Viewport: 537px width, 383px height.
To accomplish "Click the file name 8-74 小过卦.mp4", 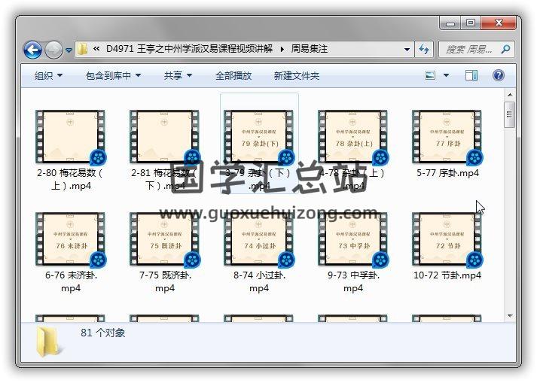I will (x=259, y=281).
